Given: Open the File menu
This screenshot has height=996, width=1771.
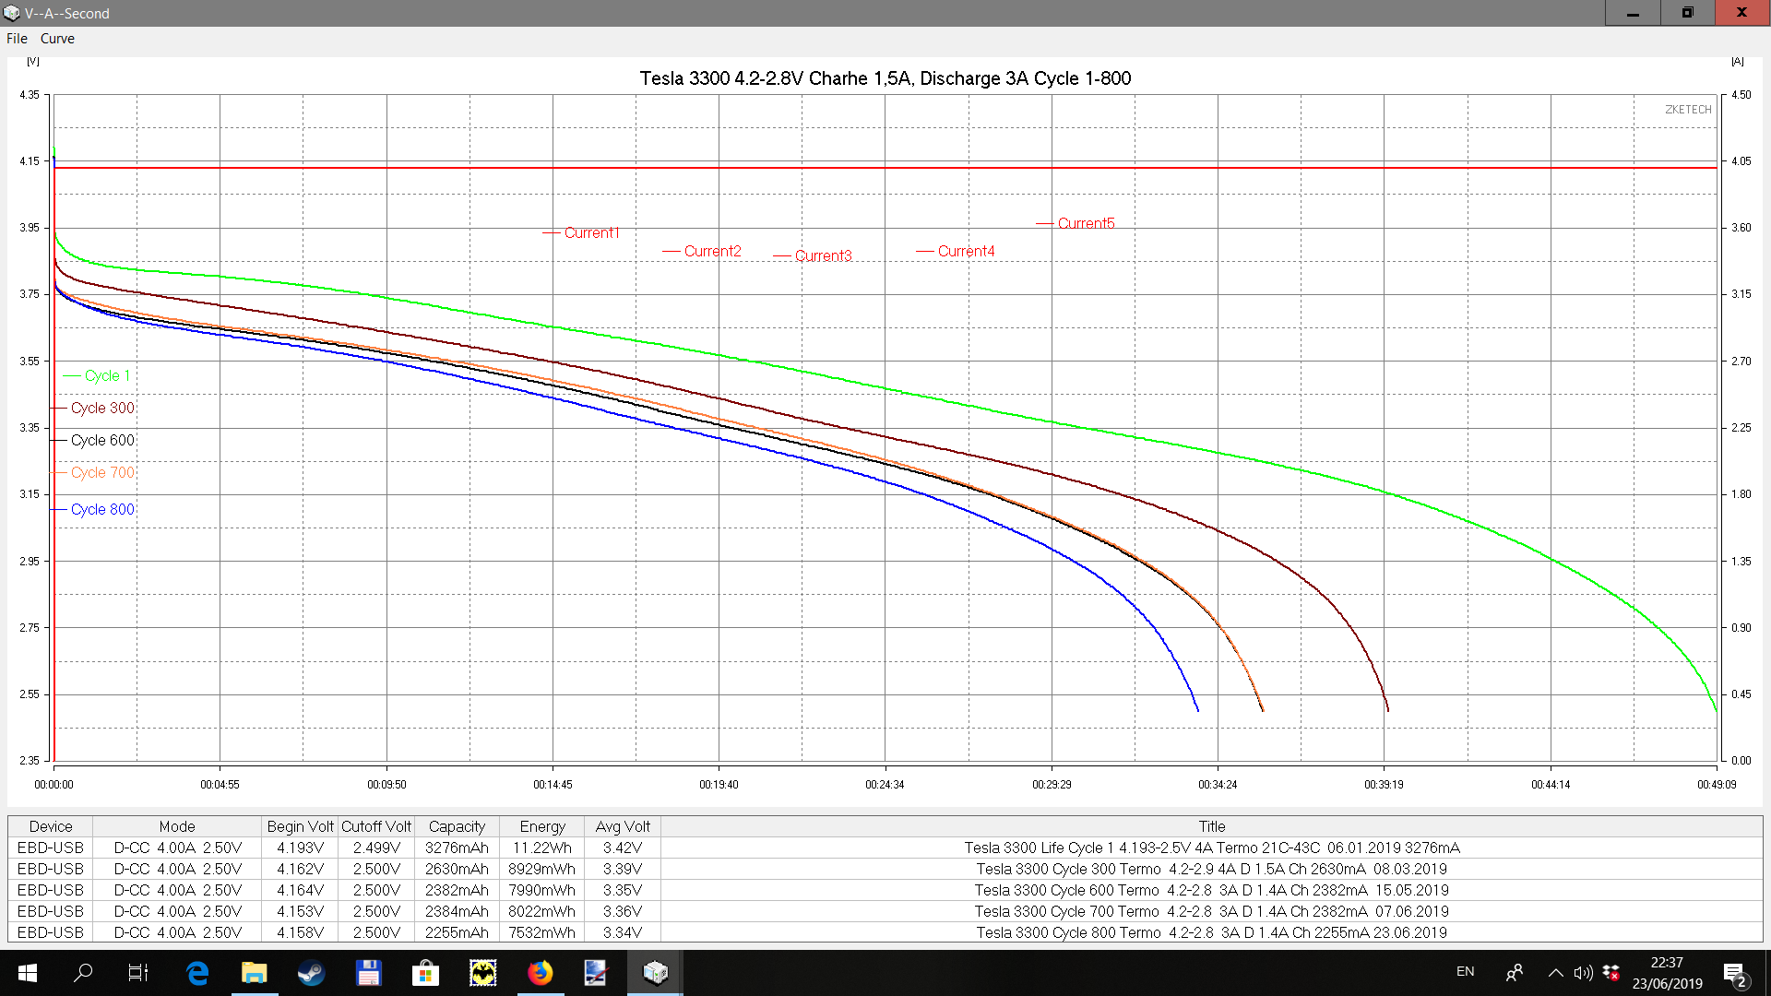Looking at the screenshot, I should 17,39.
